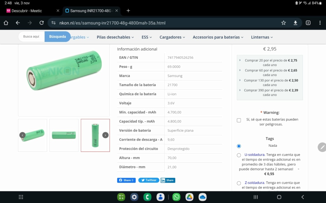The width and height of the screenshot is (326, 203).
Task: Open the tab switcher showing 2 tabs
Action: tap(308, 23)
